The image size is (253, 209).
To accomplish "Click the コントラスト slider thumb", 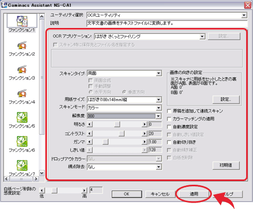I will coord(121,134).
